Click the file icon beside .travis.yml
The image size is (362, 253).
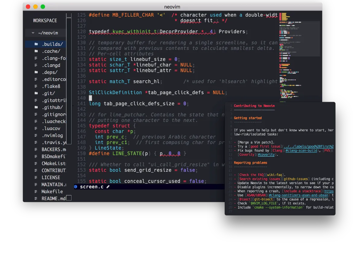[36, 142]
